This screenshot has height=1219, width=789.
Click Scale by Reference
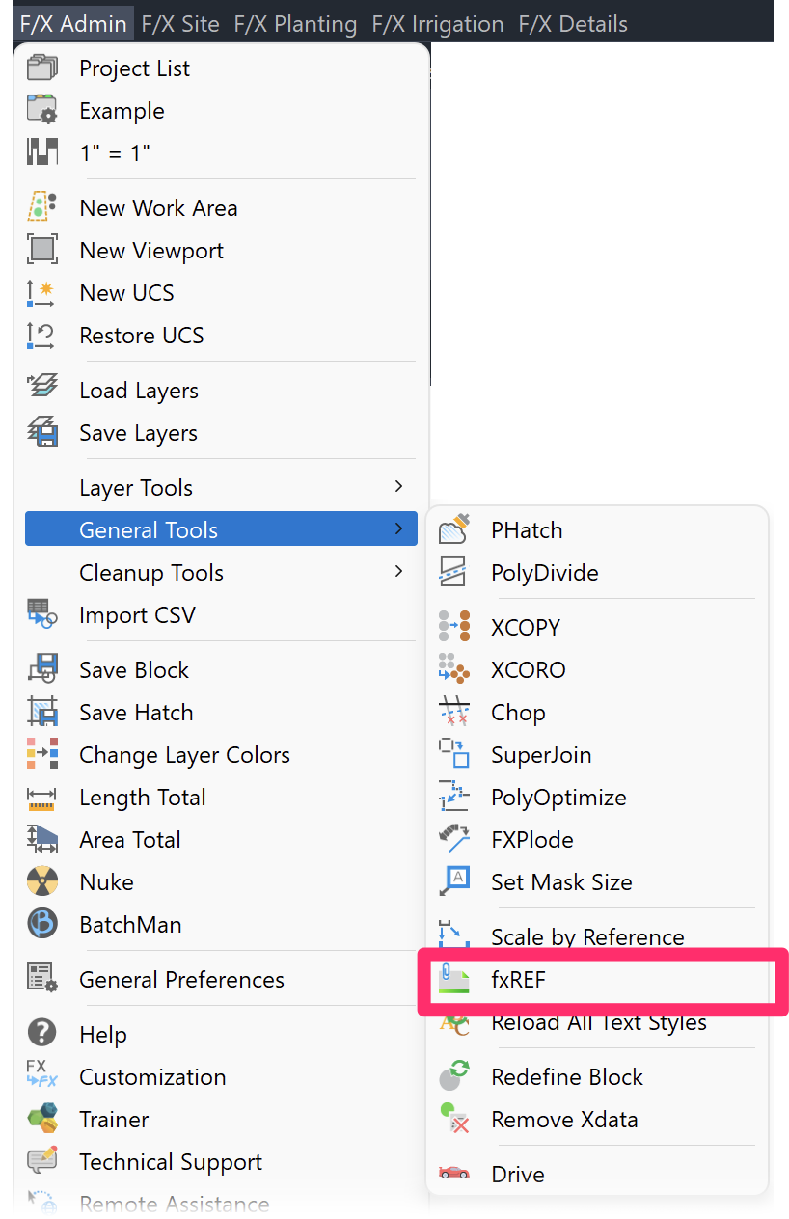click(x=590, y=935)
